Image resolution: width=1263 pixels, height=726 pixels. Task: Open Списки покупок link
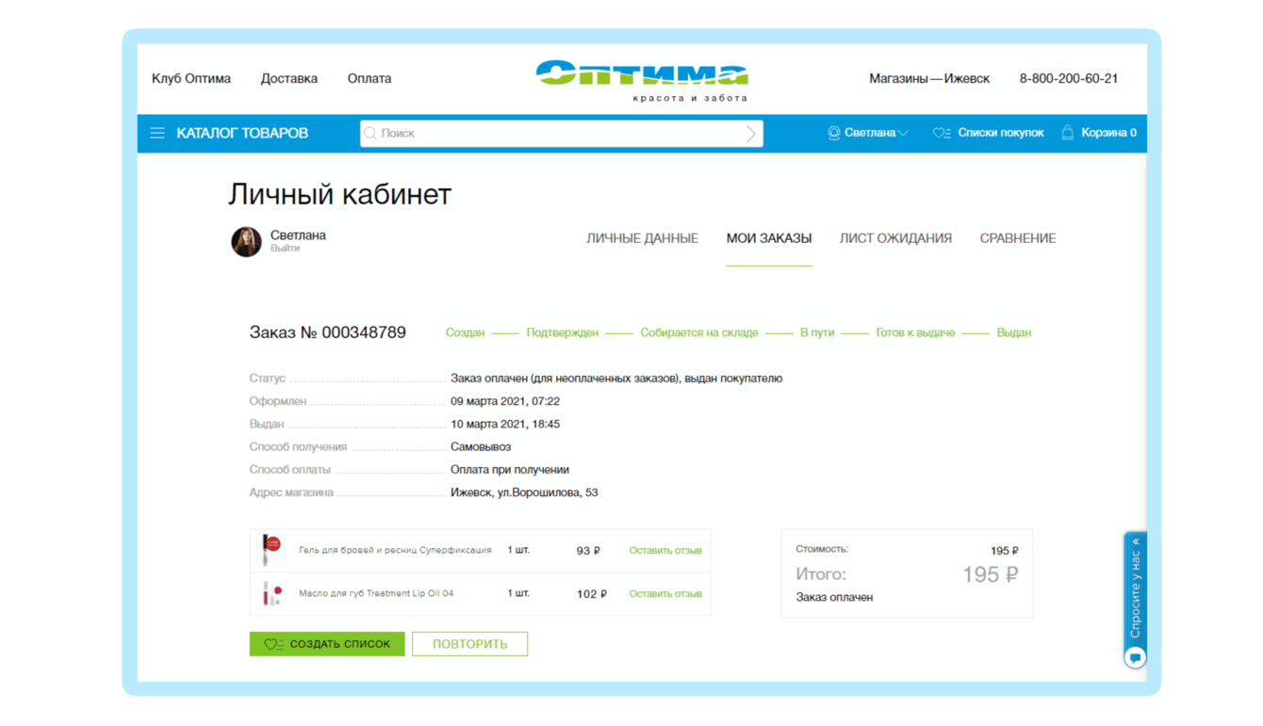click(x=1001, y=133)
